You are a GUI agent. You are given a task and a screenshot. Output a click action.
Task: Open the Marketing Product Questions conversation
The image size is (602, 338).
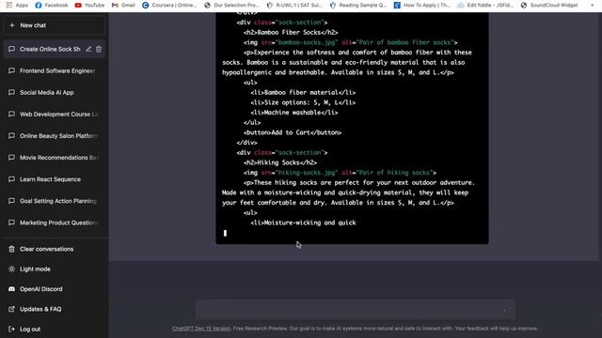pos(54,223)
